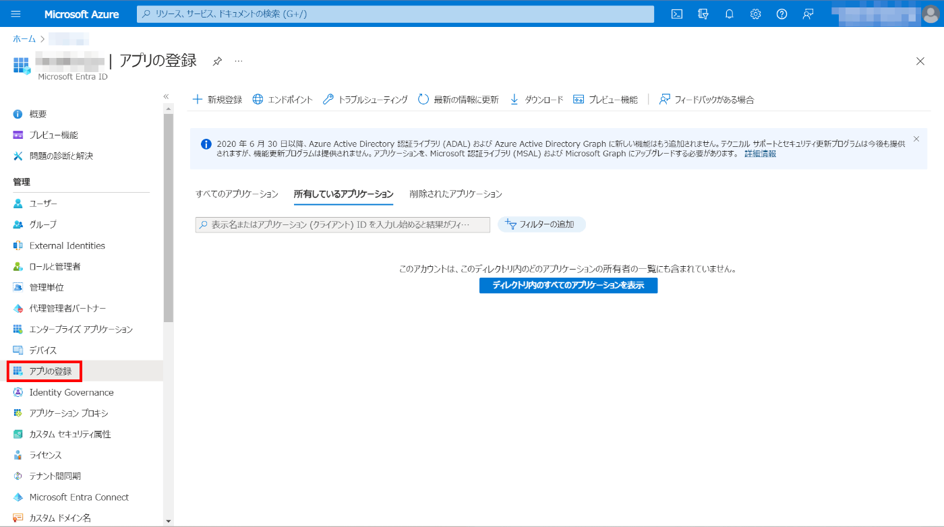944x527 pixels.
Task: Pin the アプリの登録 page
Action: click(217, 61)
